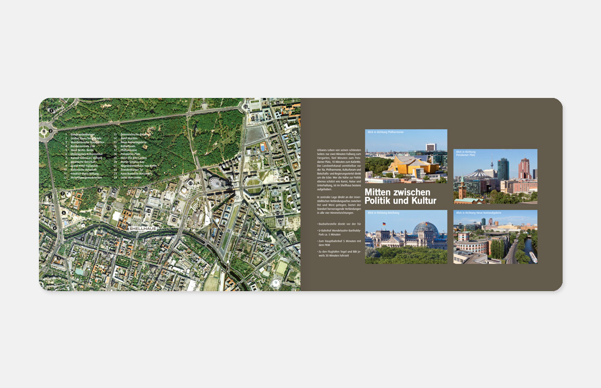Click paragraph starting 'In zentraler Lage direkt'
The width and height of the screenshot is (601, 388).
(339, 205)
